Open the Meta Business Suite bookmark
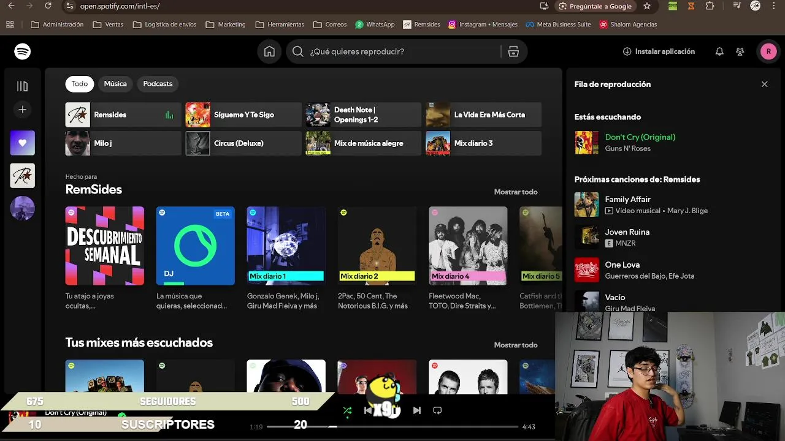785x441 pixels. click(x=558, y=24)
